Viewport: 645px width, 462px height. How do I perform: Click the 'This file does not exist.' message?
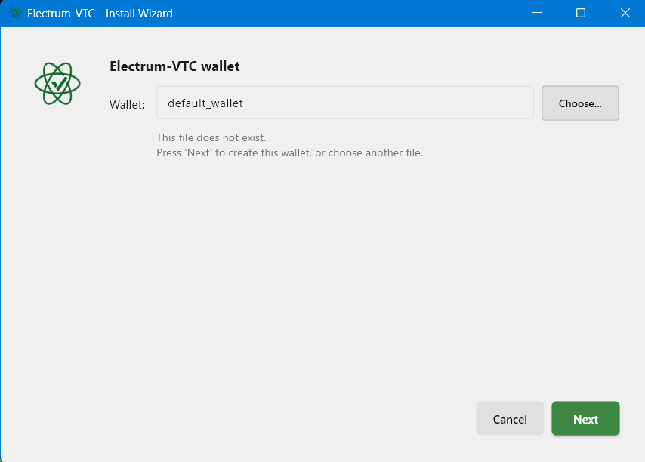coord(211,137)
